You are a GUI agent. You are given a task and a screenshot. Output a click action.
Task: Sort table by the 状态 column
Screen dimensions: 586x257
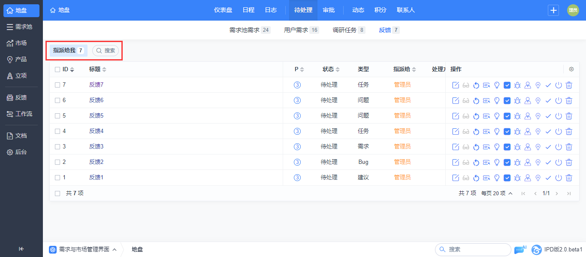(x=331, y=70)
